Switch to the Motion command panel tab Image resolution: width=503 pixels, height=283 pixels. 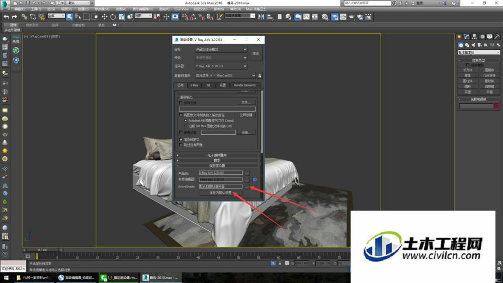pos(482,37)
